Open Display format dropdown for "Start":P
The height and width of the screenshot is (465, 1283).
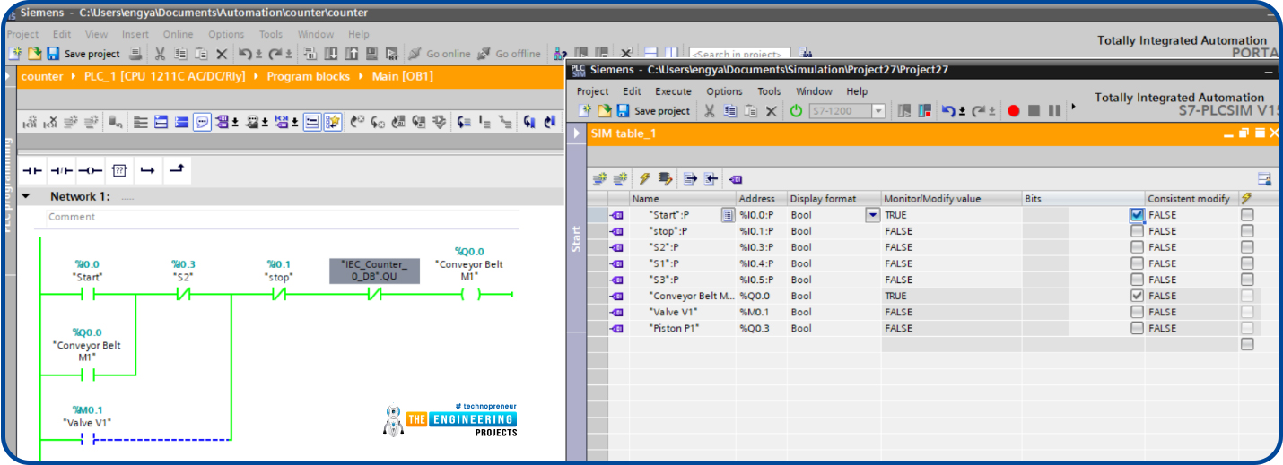(x=872, y=215)
